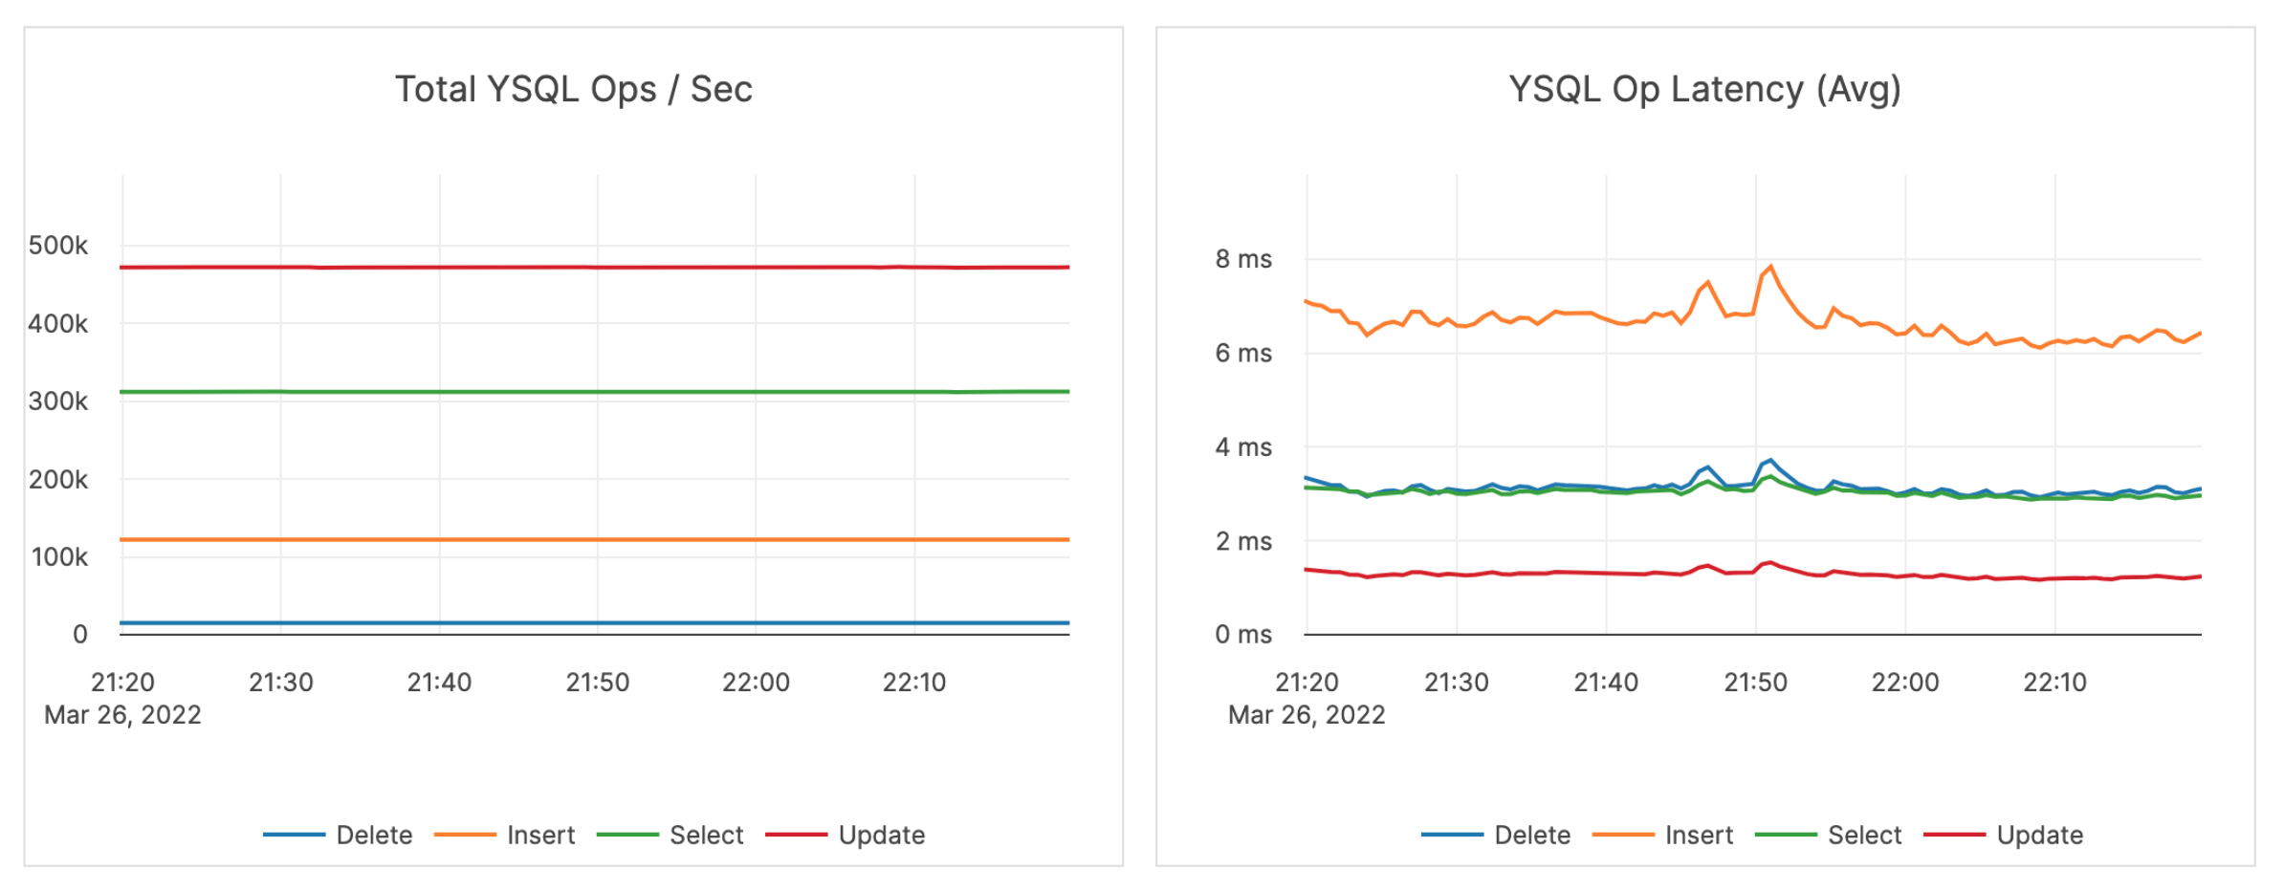Click the 21:40 time label on Ops chart
The width and height of the screenshot is (2284, 891).
pos(439,683)
